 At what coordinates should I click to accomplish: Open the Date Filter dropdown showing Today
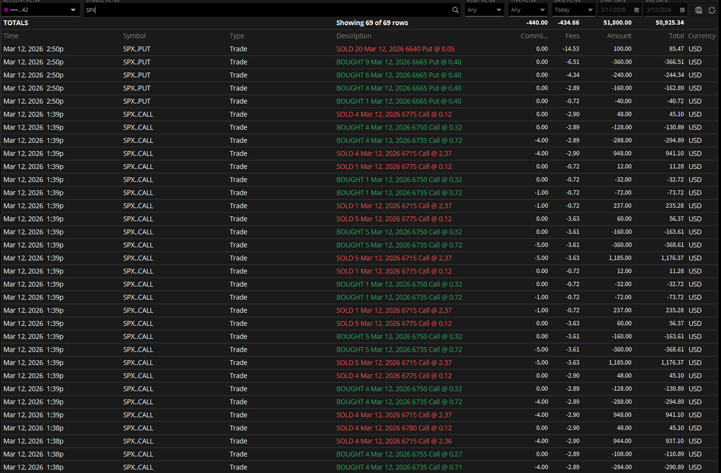coord(573,10)
